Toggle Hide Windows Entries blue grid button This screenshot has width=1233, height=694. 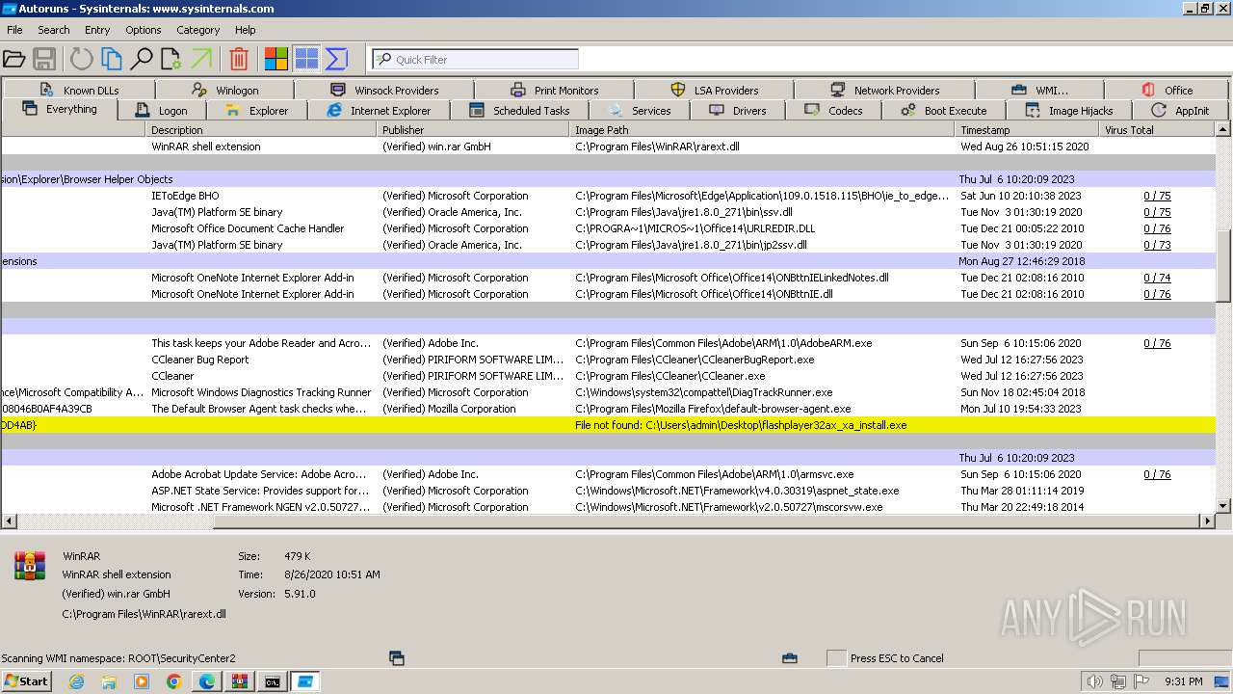click(x=306, y=59)
